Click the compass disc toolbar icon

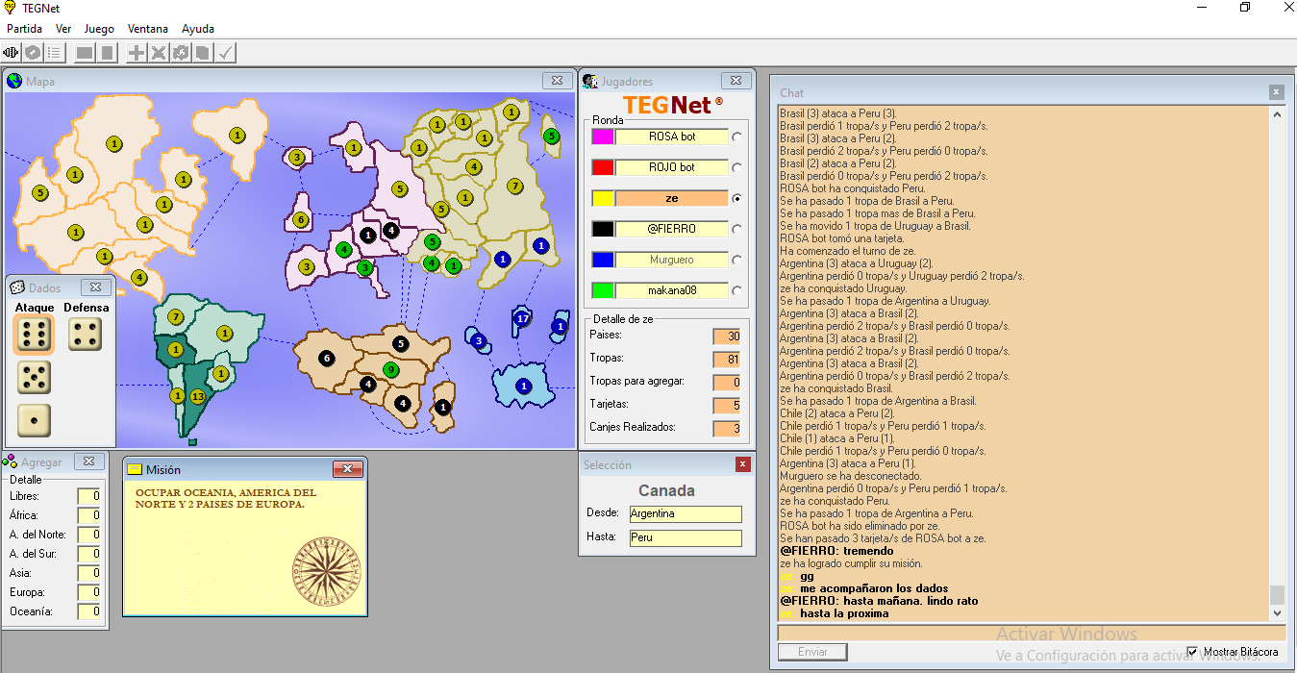[33, 53]
